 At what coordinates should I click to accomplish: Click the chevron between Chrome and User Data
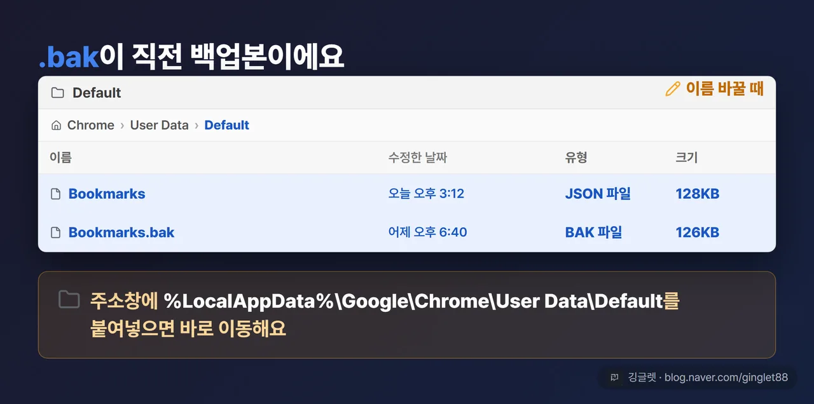coord(122,126)
